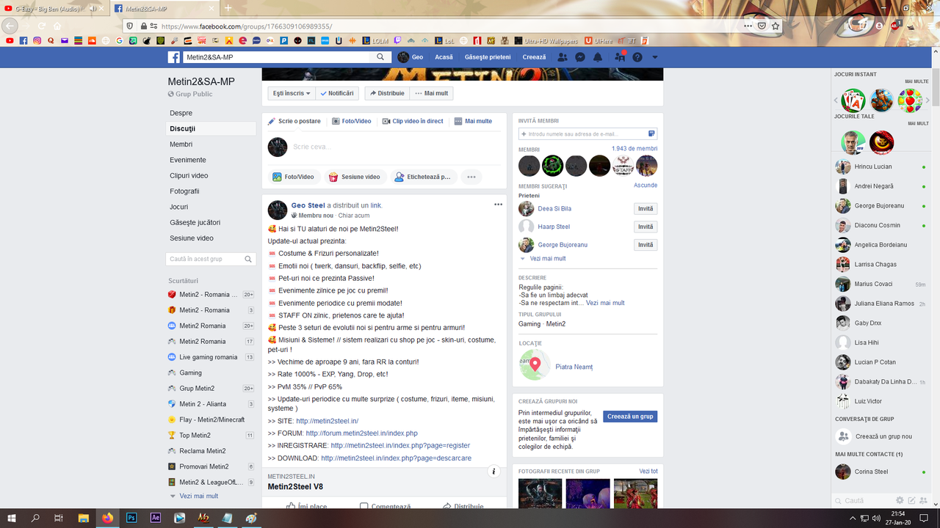Image resolution: width=940 pixels, height=528 pixels.
Task: Select 'Scrie o postare' composer tab
Action: tap(294, 121)
